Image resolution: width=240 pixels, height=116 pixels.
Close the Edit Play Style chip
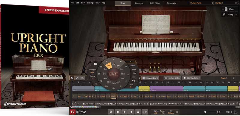(199, 78)
